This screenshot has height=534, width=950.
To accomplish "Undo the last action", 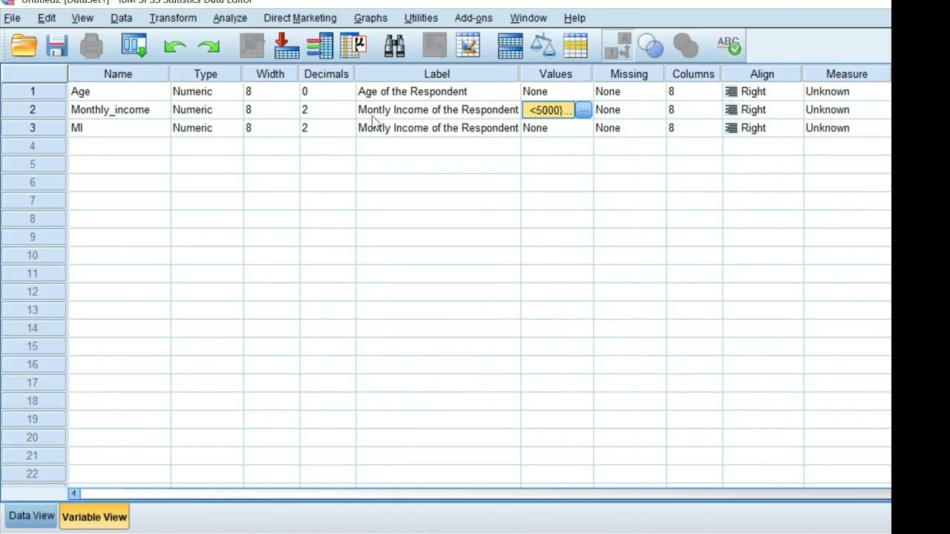I will [x=175, y=47].
